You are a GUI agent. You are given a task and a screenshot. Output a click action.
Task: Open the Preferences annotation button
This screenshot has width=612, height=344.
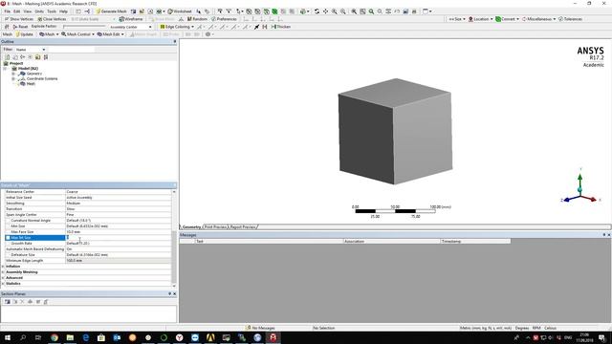point(224,19)
